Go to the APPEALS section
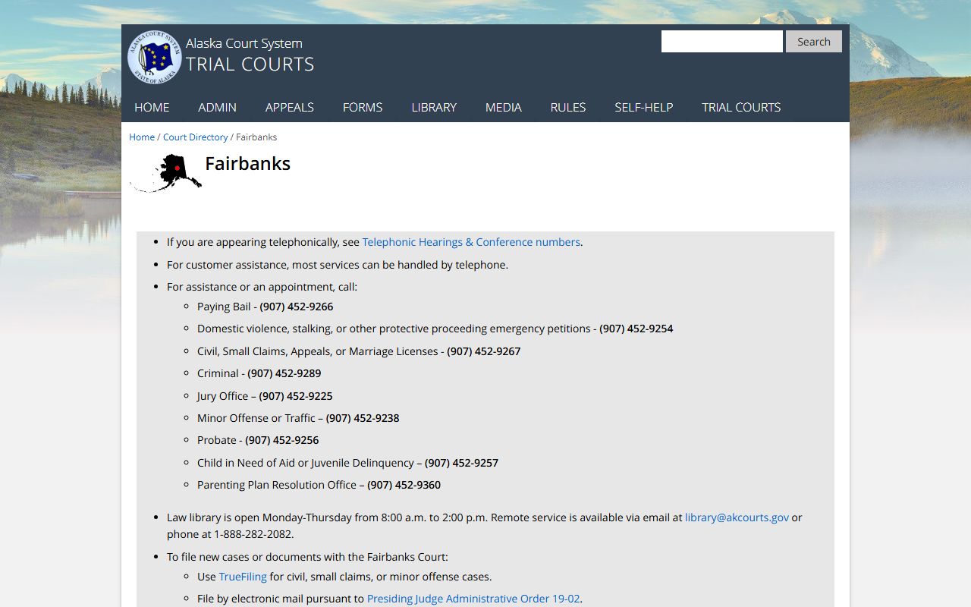The height and width of the screenshot is (607, 971). click(289, 107)
